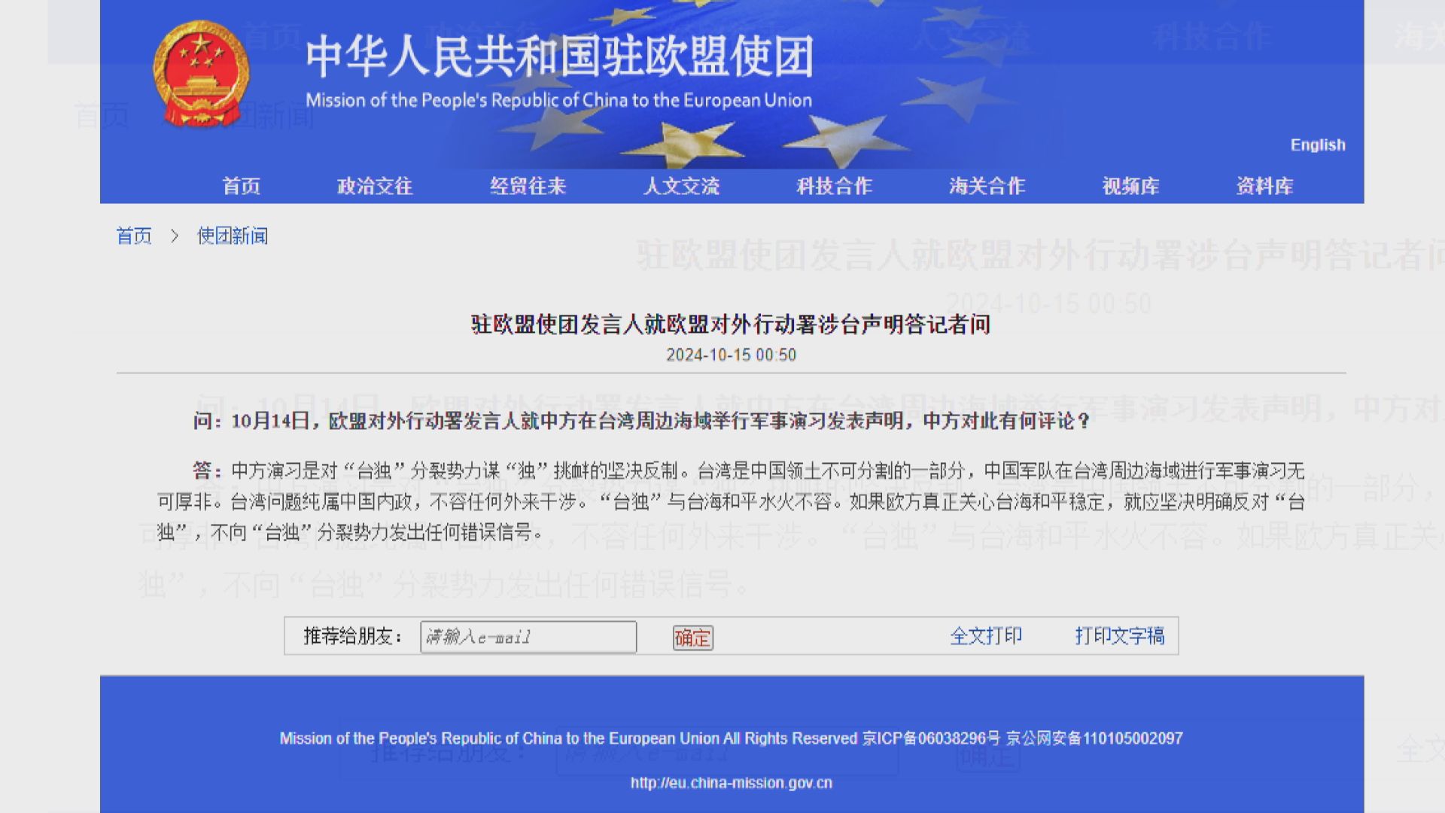
Task: Click the 全文打印 print link
Action: click(987, 636)
